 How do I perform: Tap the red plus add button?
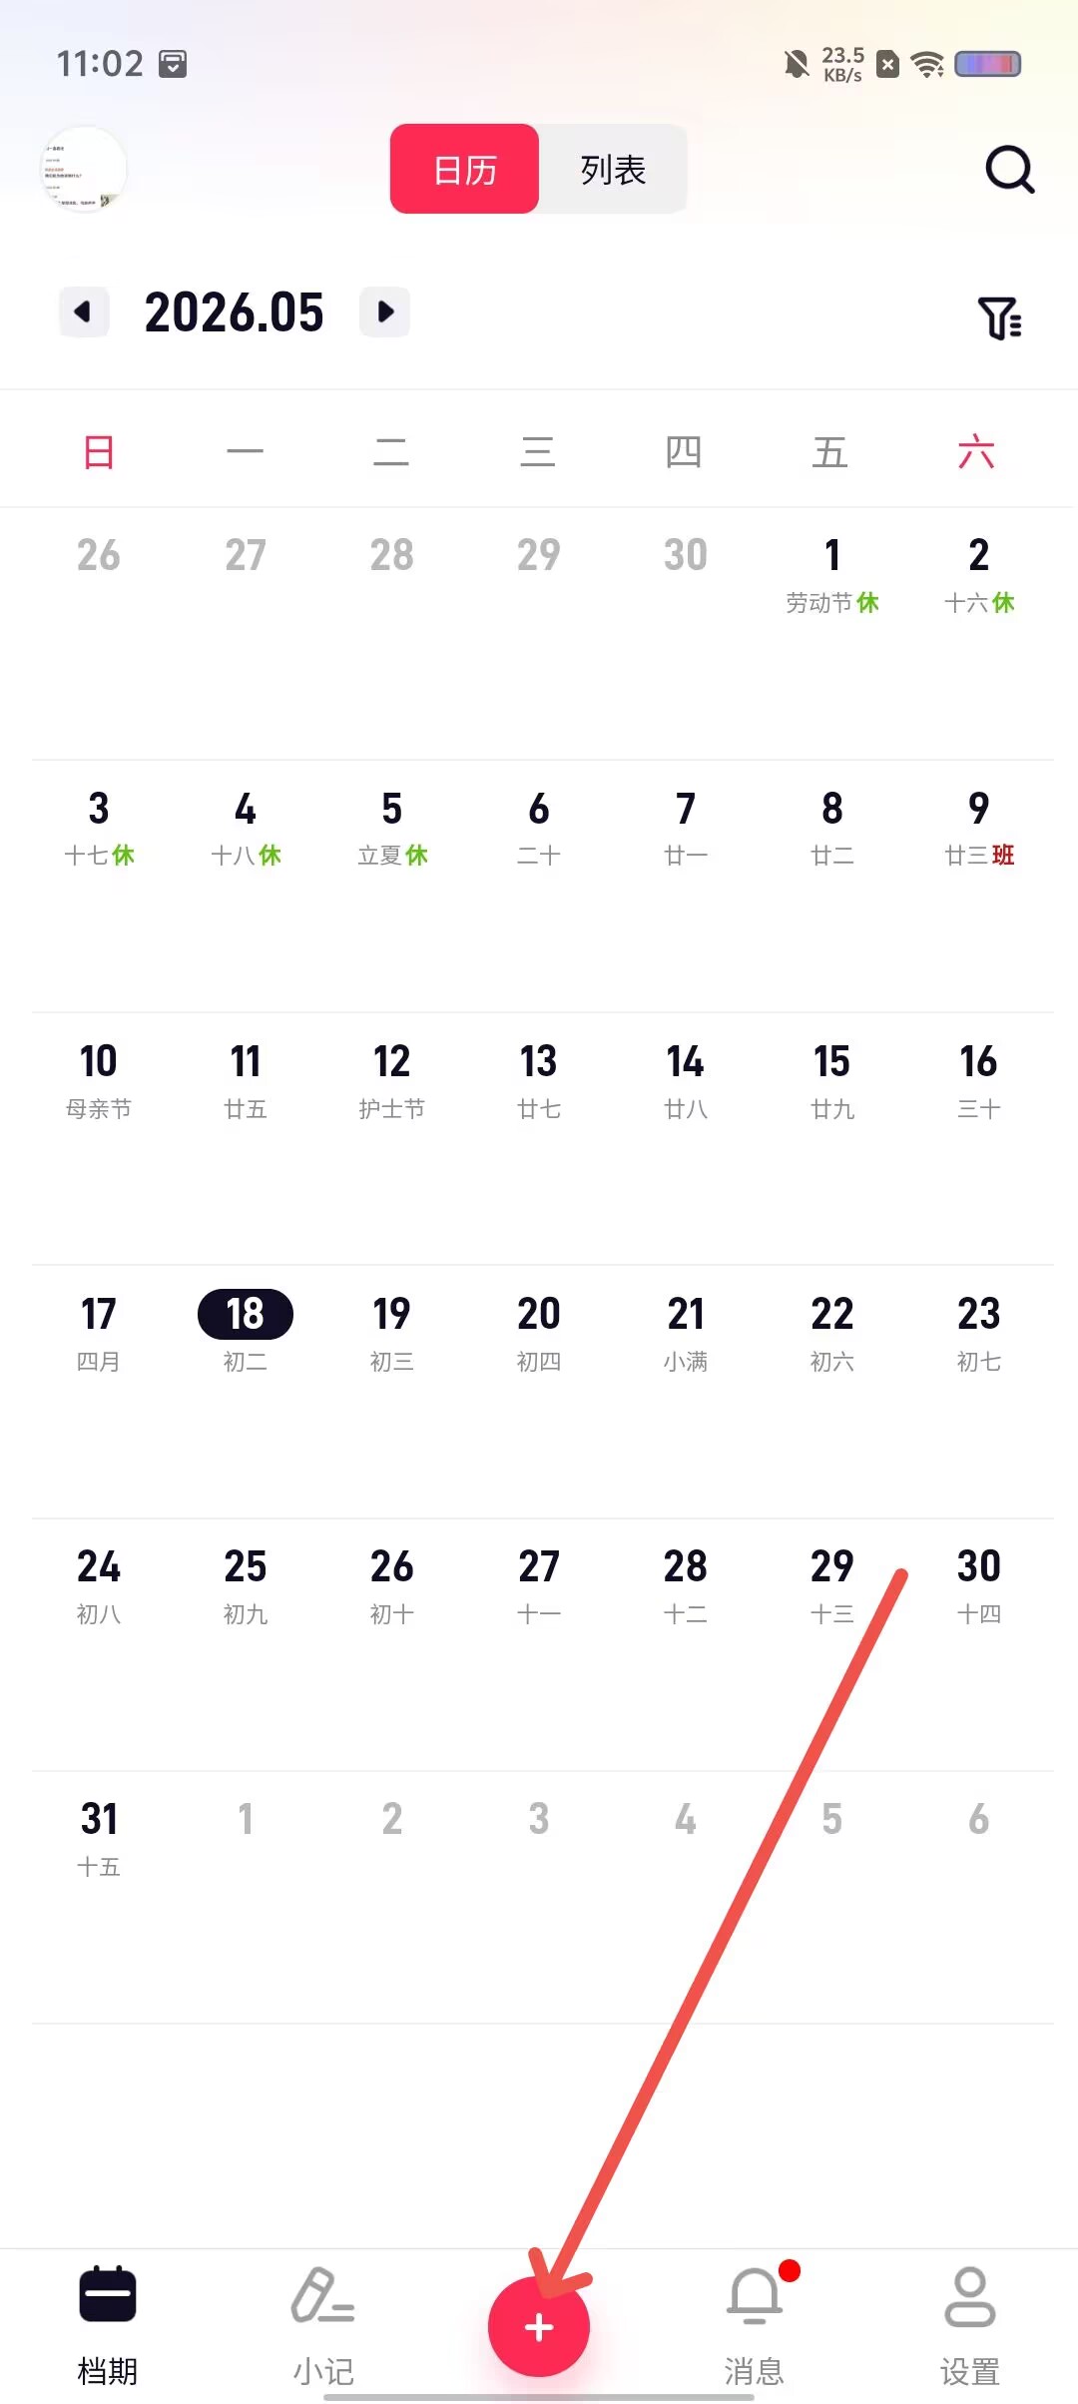tap(539, 2326)
